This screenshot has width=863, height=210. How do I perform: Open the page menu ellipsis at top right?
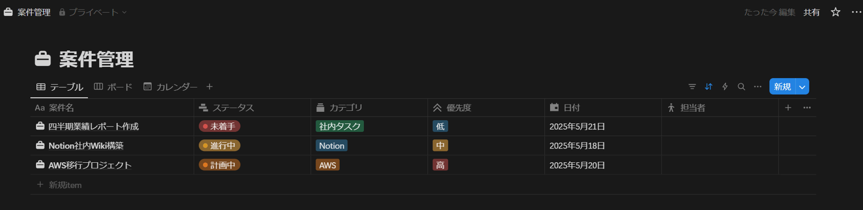[856, 12]
